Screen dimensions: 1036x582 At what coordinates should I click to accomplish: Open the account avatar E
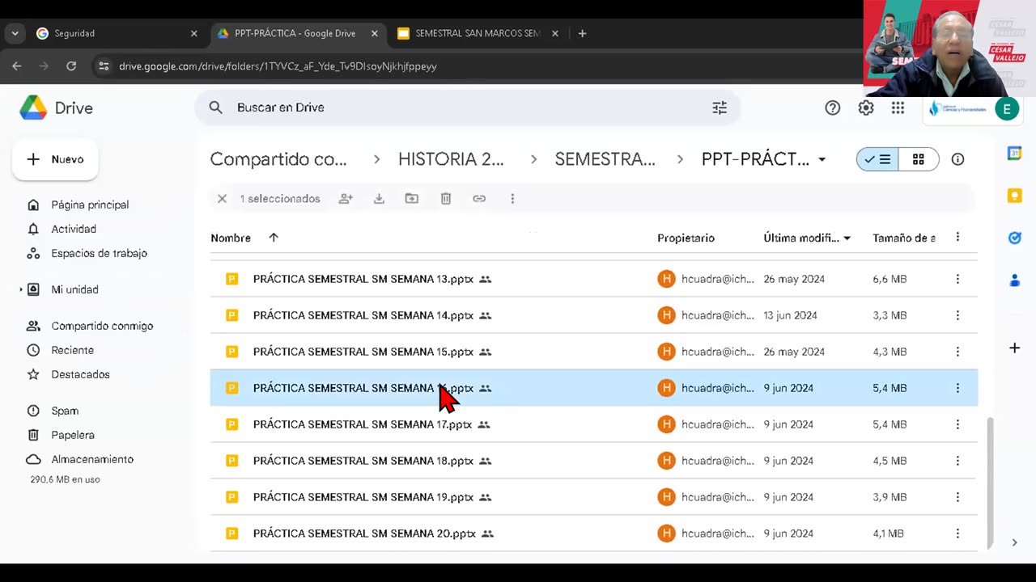pyautogui.click(x=1007, y=109)
